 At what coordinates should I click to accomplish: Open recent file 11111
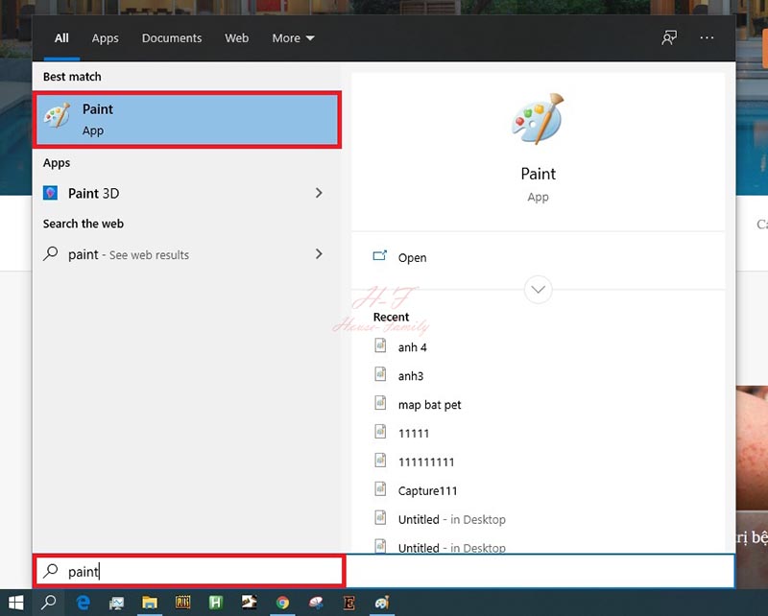coord(414,434)
